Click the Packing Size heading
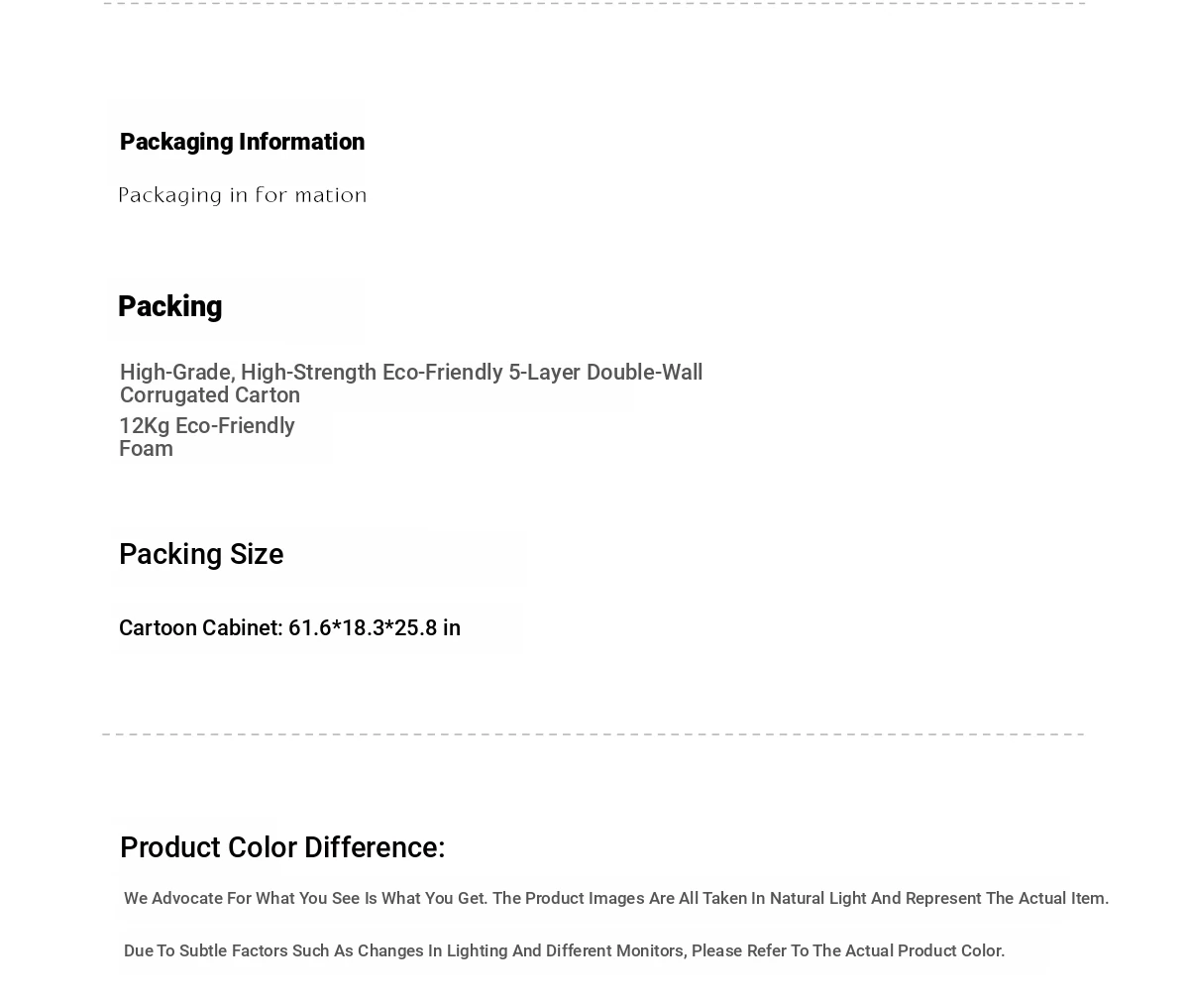Image resolution: width=1189 pixels, height=1000 pixels. click(201, 554)
